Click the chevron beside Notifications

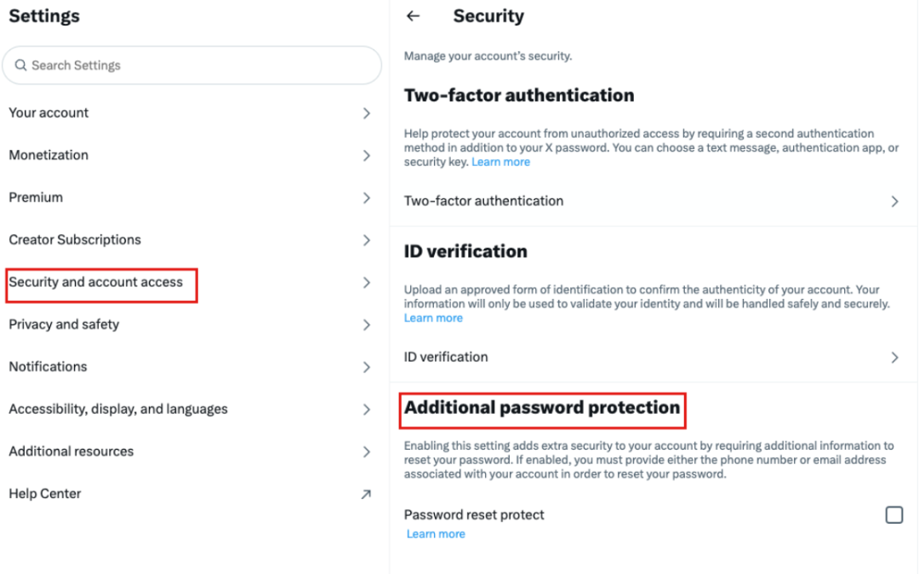pyautogui.click(x=366, y=367)
